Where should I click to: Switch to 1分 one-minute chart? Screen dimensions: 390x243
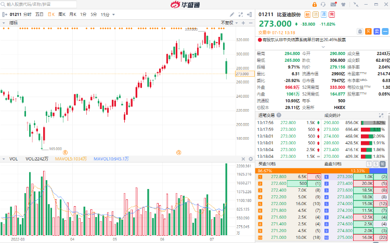[83, 15]
